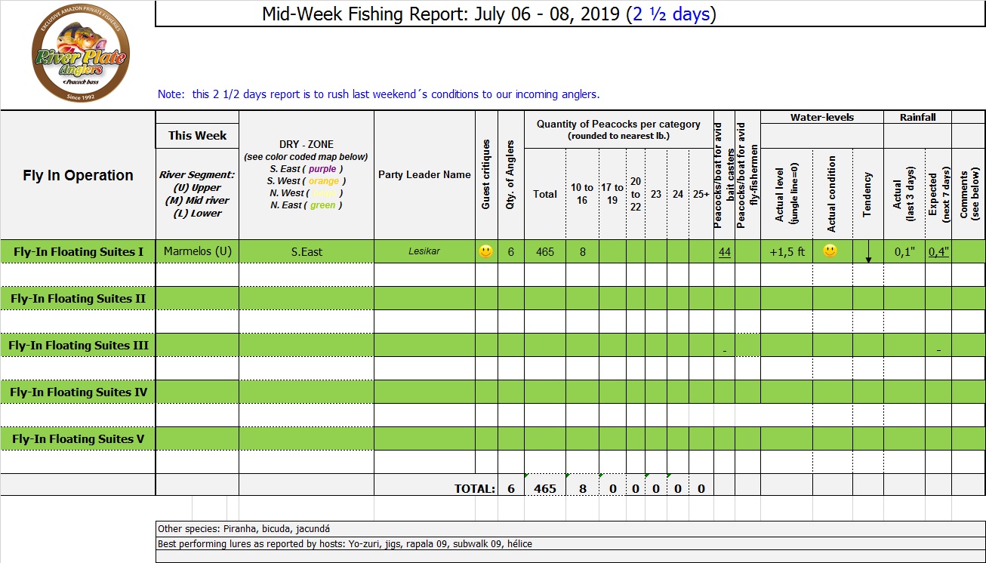Click the smiley face under Guest critiques
The width and height of the screenshot is (986, 563).
coord(485,251)
